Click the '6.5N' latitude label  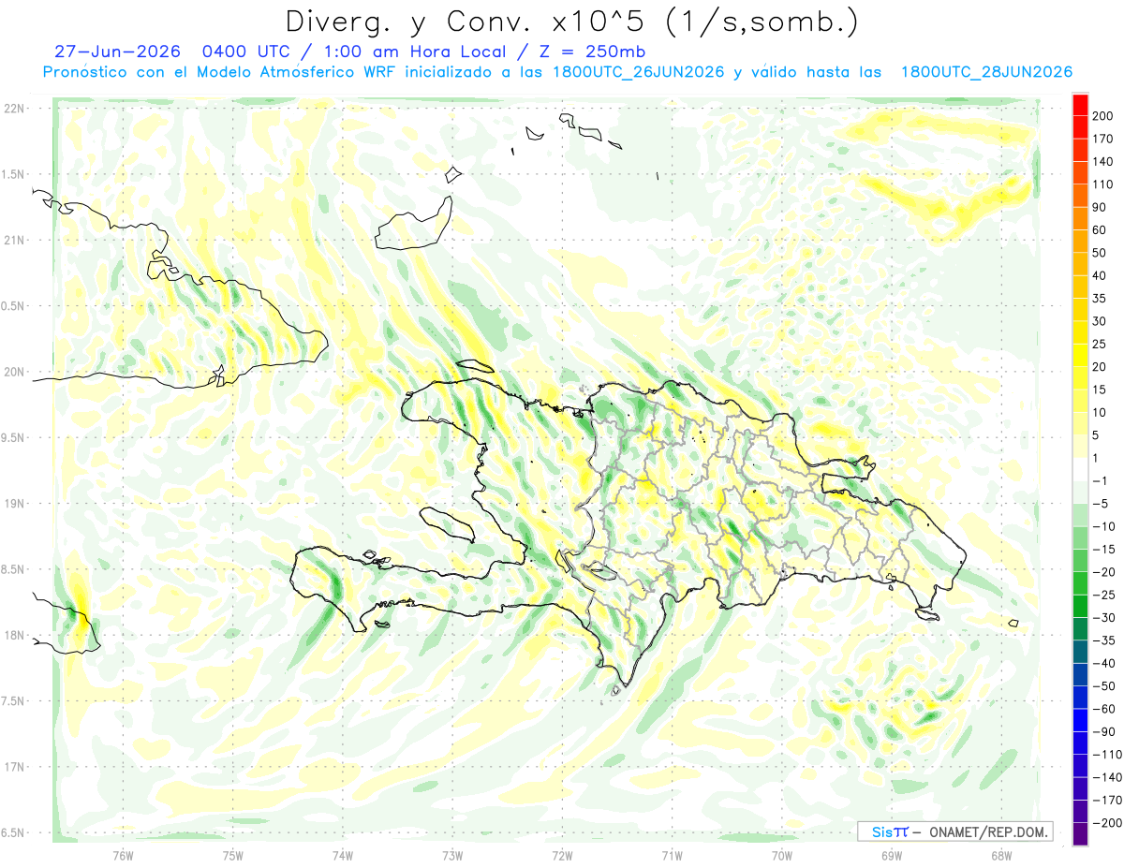pyautogui.click(x=14, y=832)
